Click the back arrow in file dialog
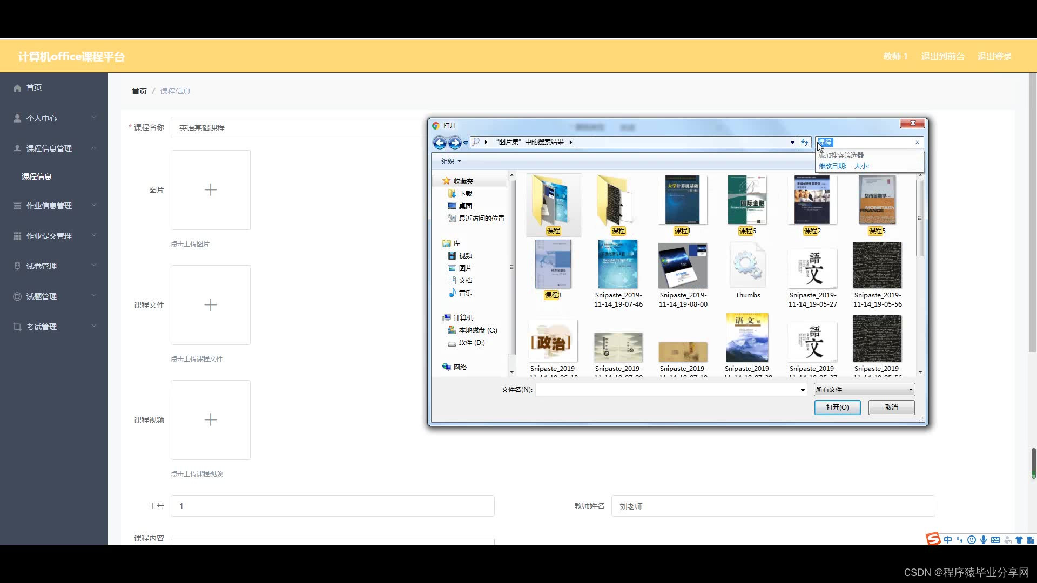This screenshot has width=1037, height=583. [x=440, y=143]
